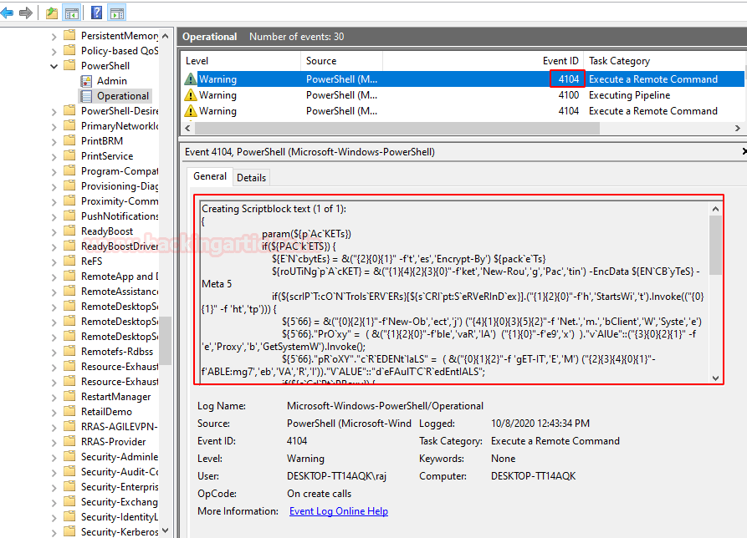Click the up-one-level folder toolbar icon
This screenshot has height=538, width=747.
(x=52, y=13)
